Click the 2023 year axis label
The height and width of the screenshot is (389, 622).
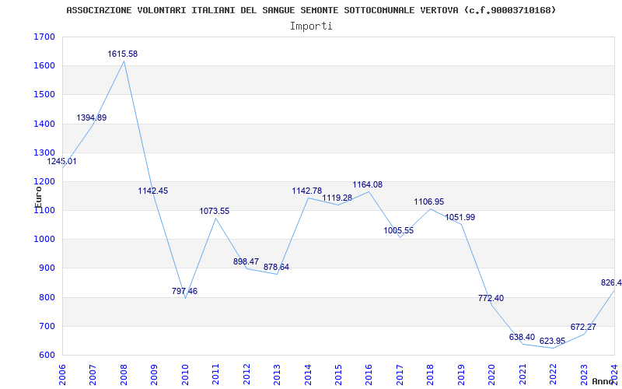point(584,375)
